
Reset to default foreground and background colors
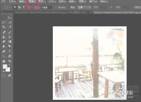pos(3,71)
